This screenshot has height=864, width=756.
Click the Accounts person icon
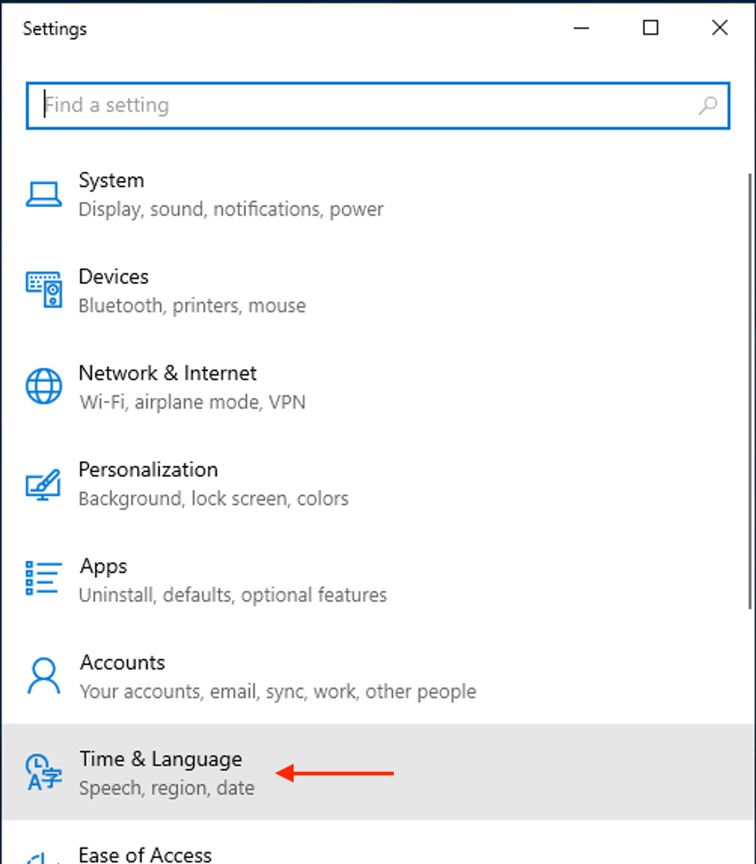(x=44, y=676)
